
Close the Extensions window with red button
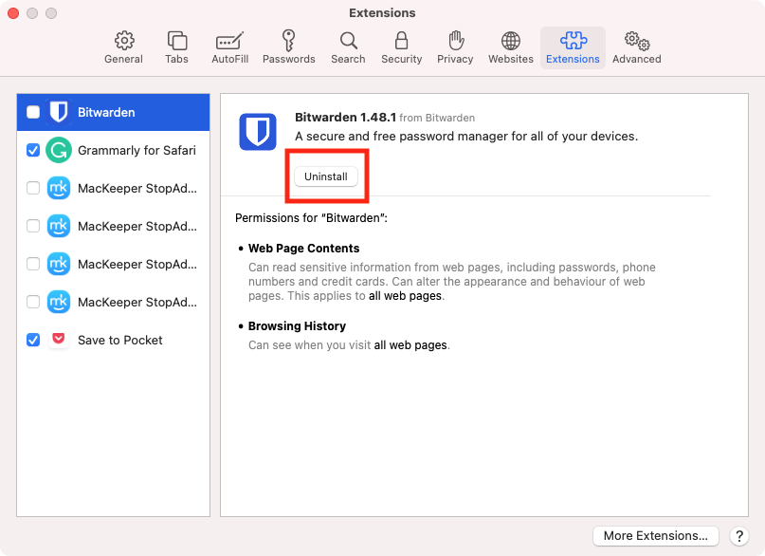(x=13, y=13)
